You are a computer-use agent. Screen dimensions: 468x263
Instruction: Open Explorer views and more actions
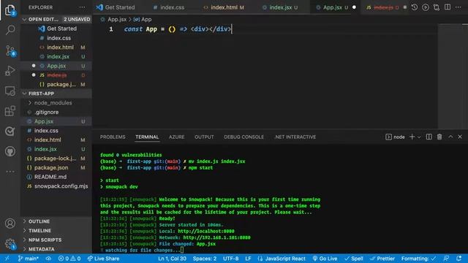point(82,7)
